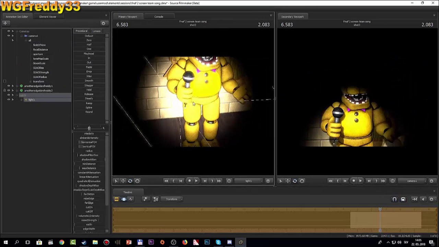Click the crosshair target icon in primary viewport
Screen dimensions: 439x247
click(x=229, y=181)
